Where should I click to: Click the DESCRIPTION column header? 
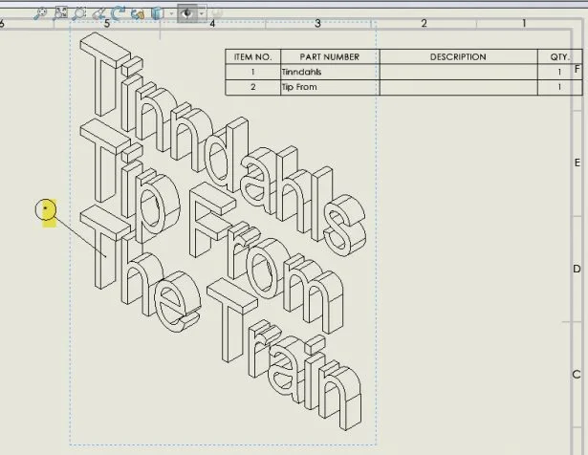coord(457,57)
